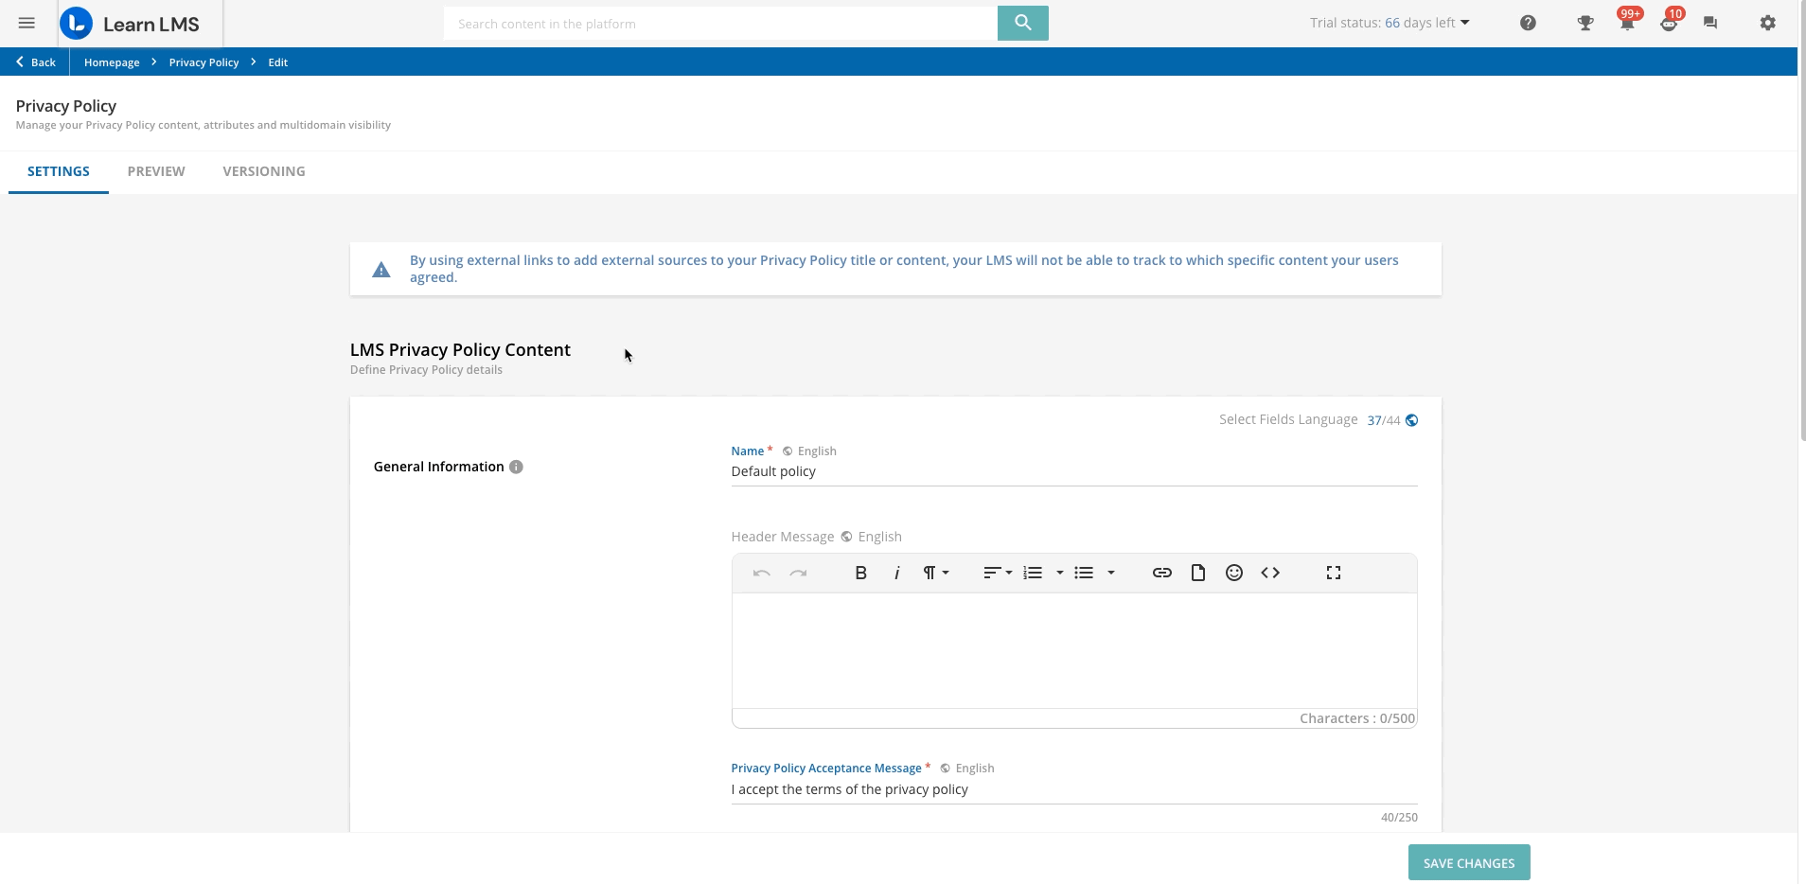Insert a link in Header Message
Screen dimensions: 1806x884
[1161, 573]
